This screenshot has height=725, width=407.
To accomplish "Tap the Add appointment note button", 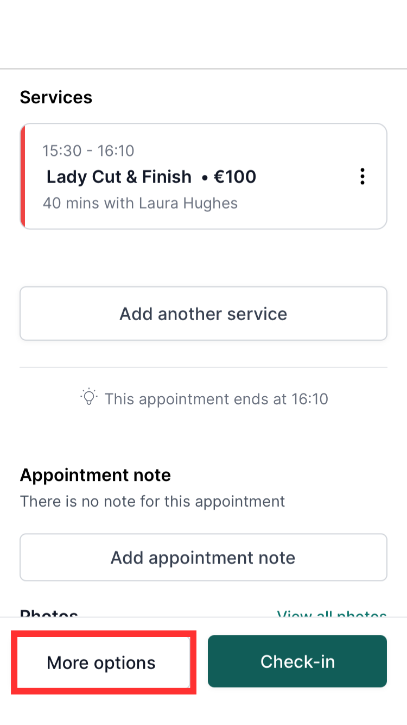I will pos(203,558).
